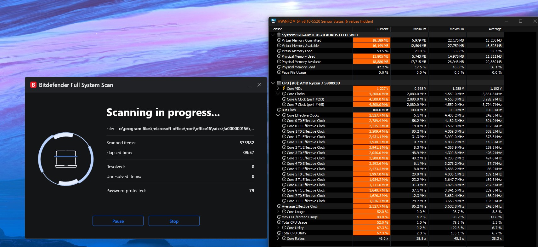Click the elapsed time 09:57 value

coord(249,152)
